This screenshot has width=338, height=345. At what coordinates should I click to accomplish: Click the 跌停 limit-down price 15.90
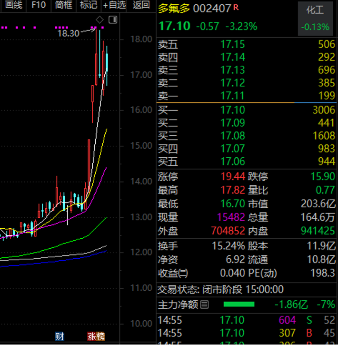point(322,177)
